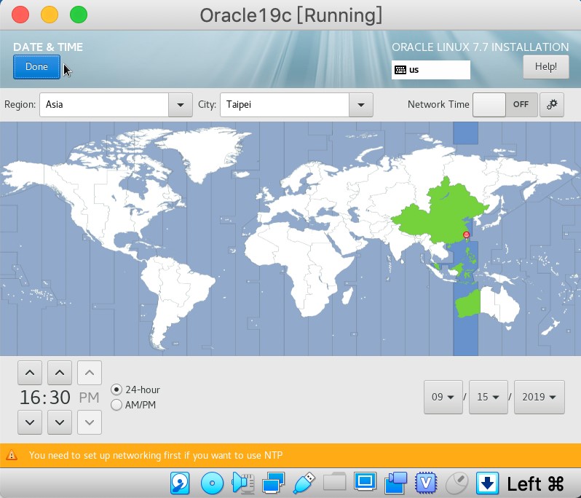Open the network adapters status icon
Viewport: 581px width, 498px height.
[274, 483]
